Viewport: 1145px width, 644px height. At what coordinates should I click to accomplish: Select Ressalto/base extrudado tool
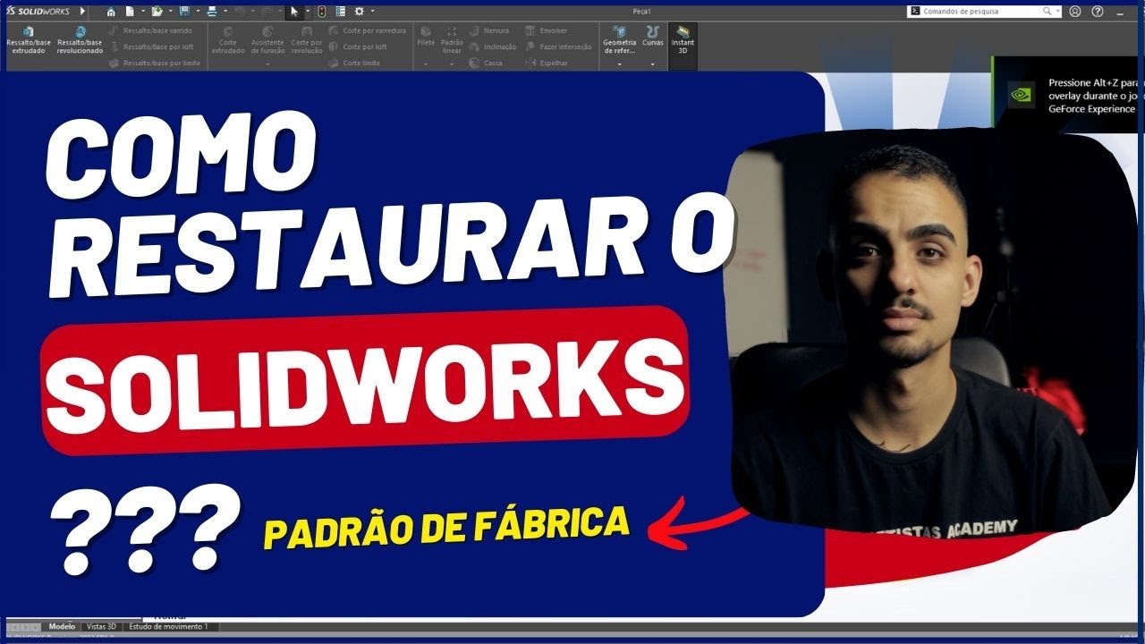tap(29, 41)
